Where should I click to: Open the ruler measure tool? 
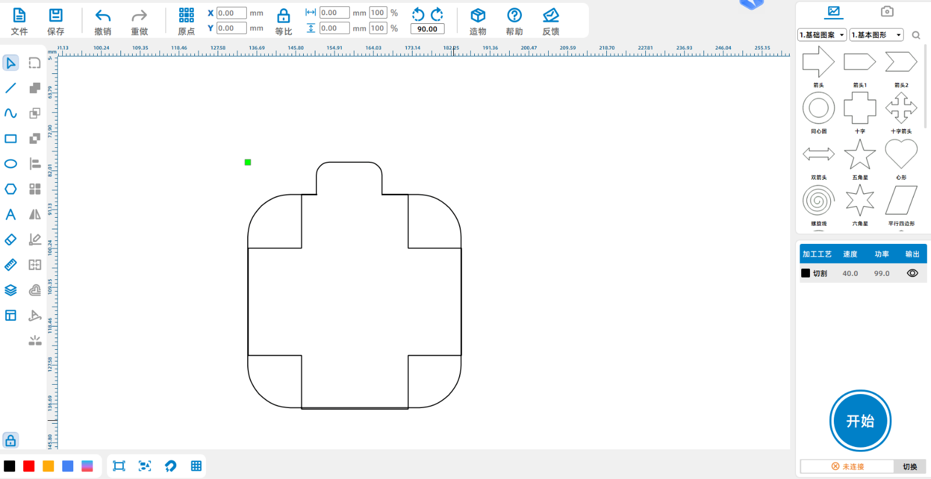pos(10,265)
